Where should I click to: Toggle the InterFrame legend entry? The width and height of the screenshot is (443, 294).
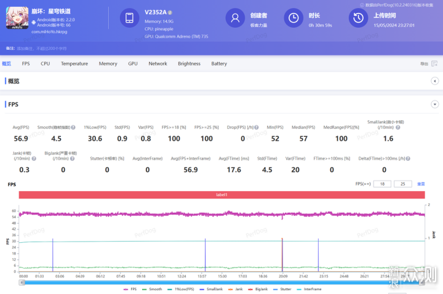(x=310, y=288)
